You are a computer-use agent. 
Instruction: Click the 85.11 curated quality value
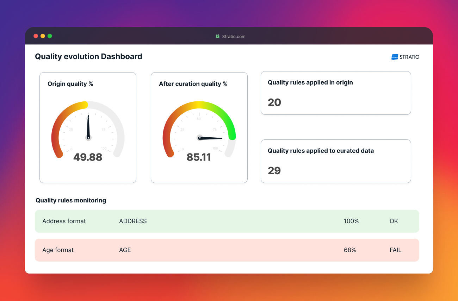[x=199, y=157]
